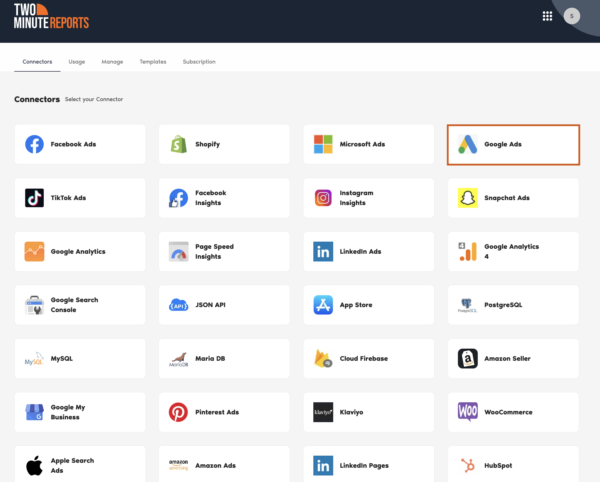Choose the Facebook Ads connector card
Screen dimensions: 600x482
coord(80,144)
